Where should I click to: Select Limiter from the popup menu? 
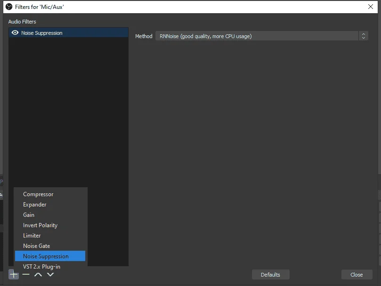[x=50, y=236]
